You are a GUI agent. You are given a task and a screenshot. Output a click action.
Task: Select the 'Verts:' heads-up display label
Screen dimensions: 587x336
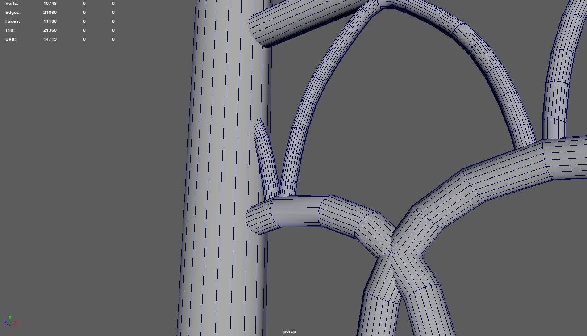[x=12, y=4]
